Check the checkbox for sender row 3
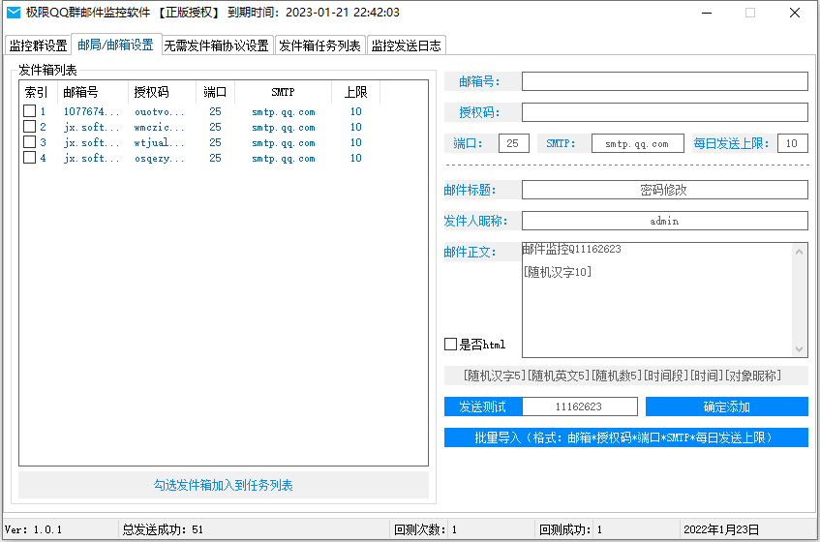This screenshot has height=542, width=820. (30, 142)
